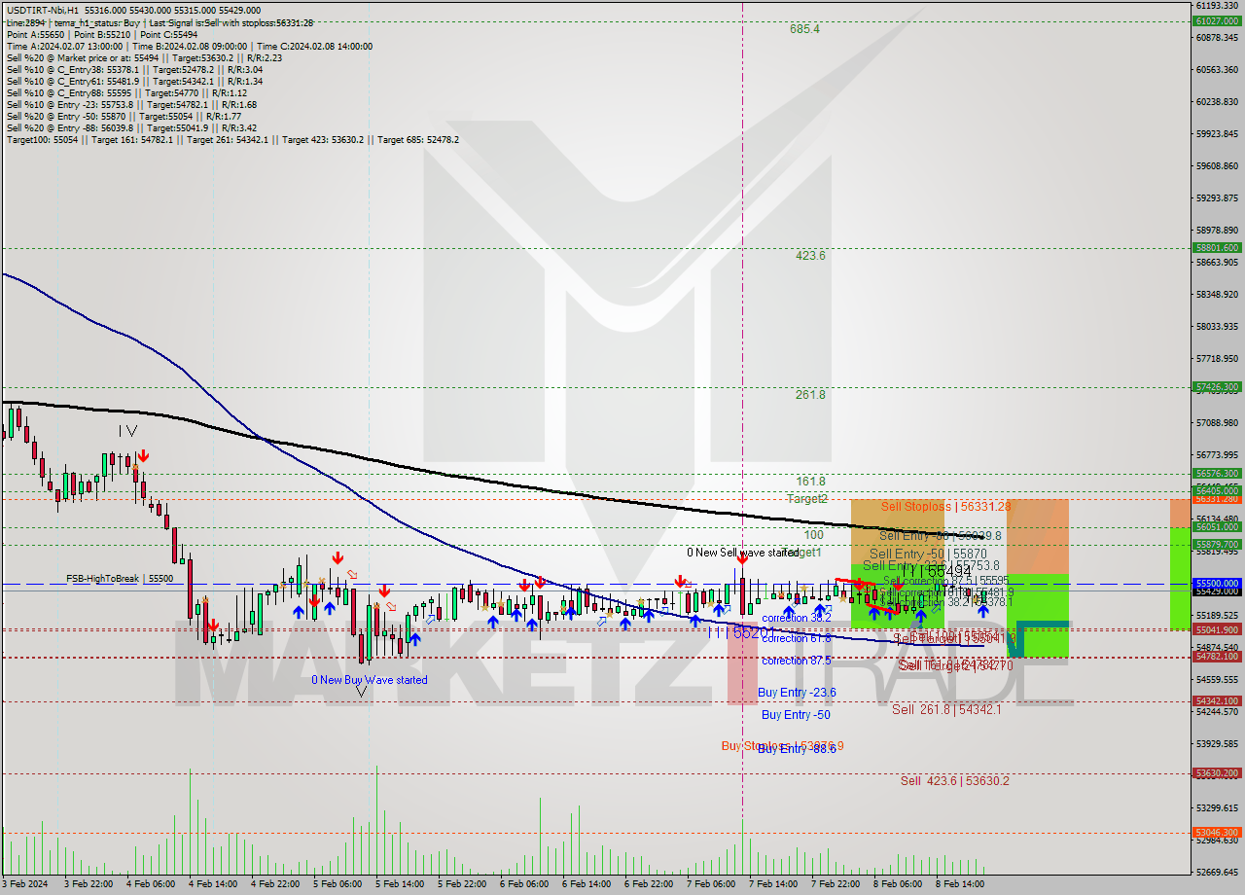This screenshot has width=1245, height=895.
Task: Click the 161.8 Fibonacci level label
Action: 809,481
